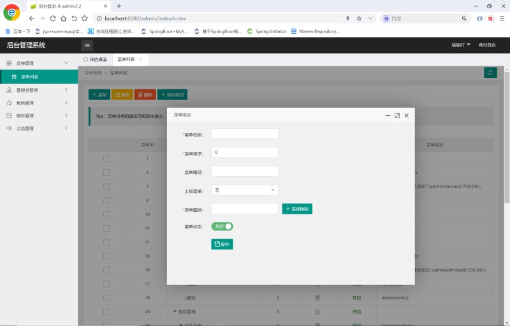Minimize the 菜单添加 dialog
Viewport: 510px width, 326px height.
click(388, 115)
